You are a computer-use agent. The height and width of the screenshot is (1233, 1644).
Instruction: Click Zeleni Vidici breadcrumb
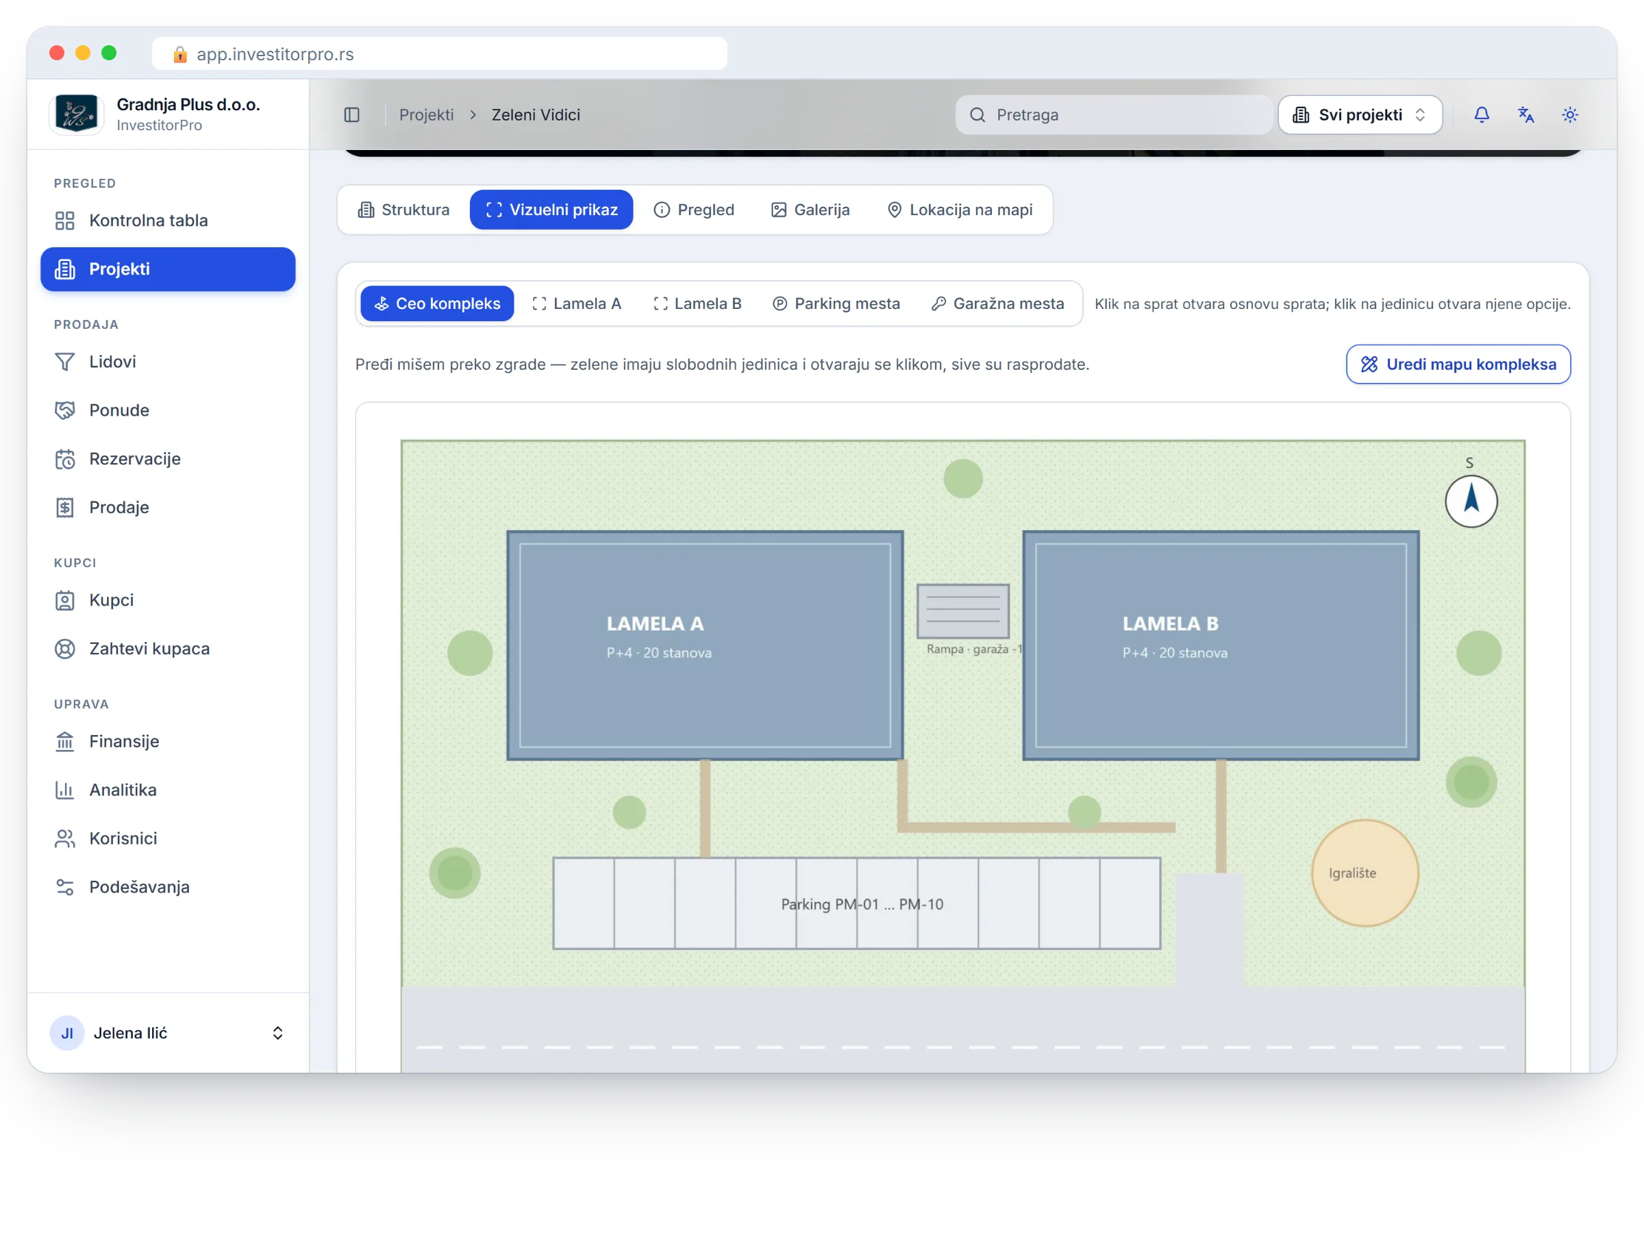tap(535, 114)
